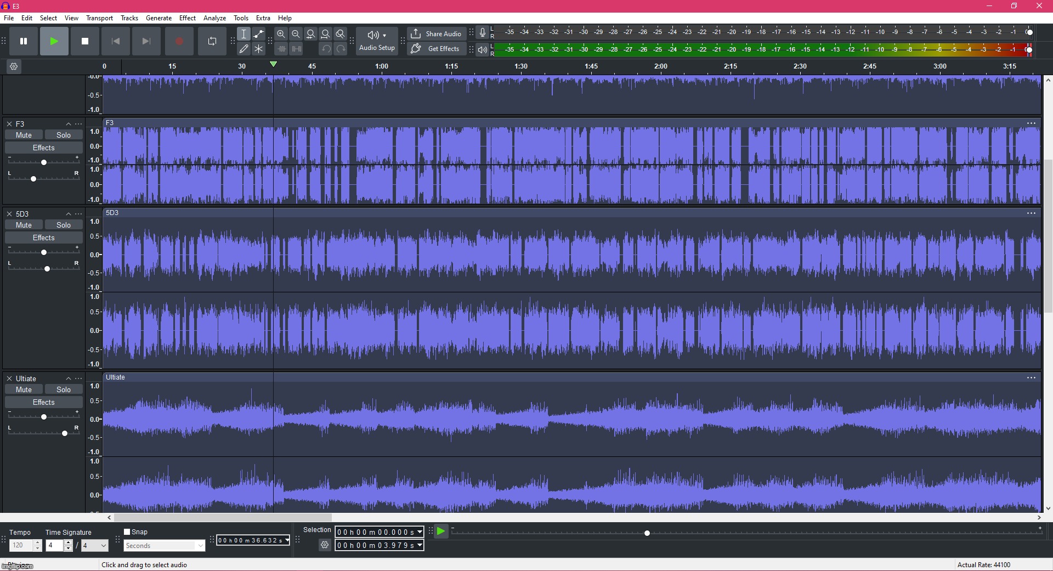Skip to start of project
Viewport: 1053px width, 571px height.
point(116,41)
